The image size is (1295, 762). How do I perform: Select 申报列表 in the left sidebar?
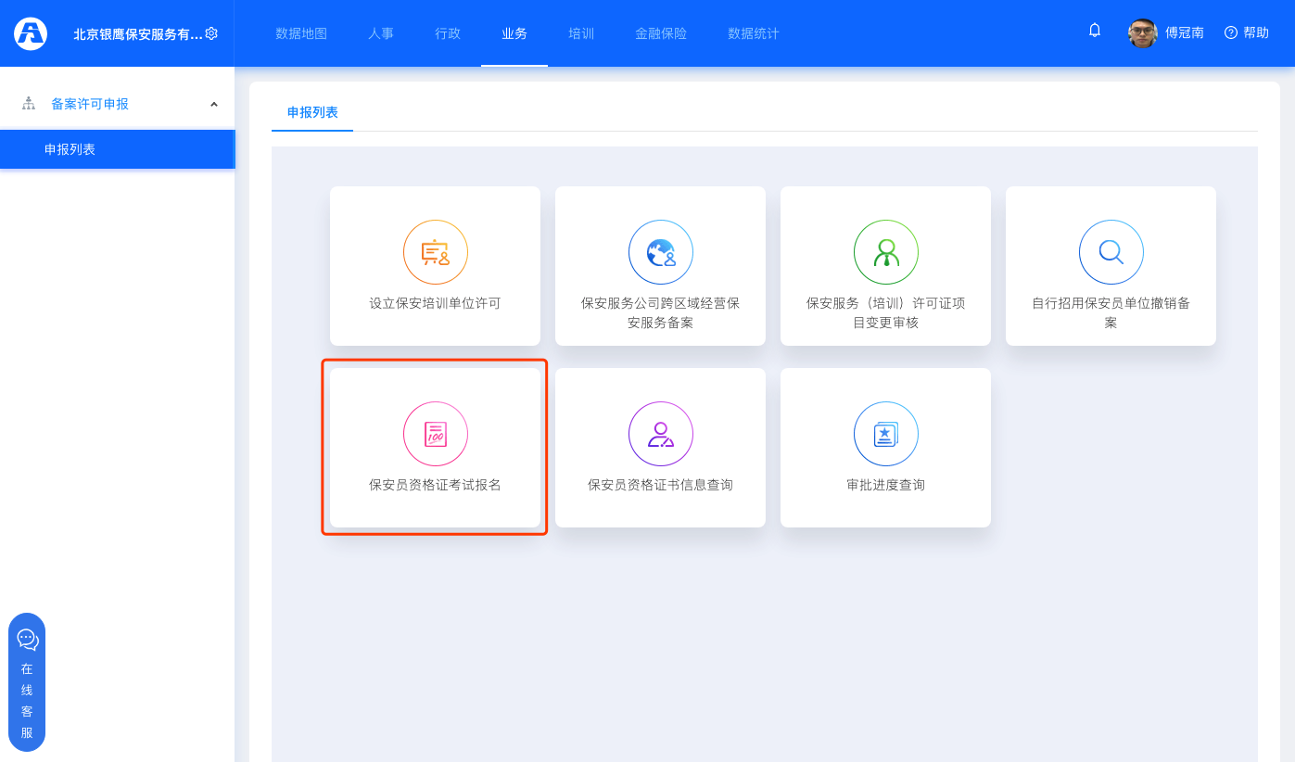click(x=70, y=149)
